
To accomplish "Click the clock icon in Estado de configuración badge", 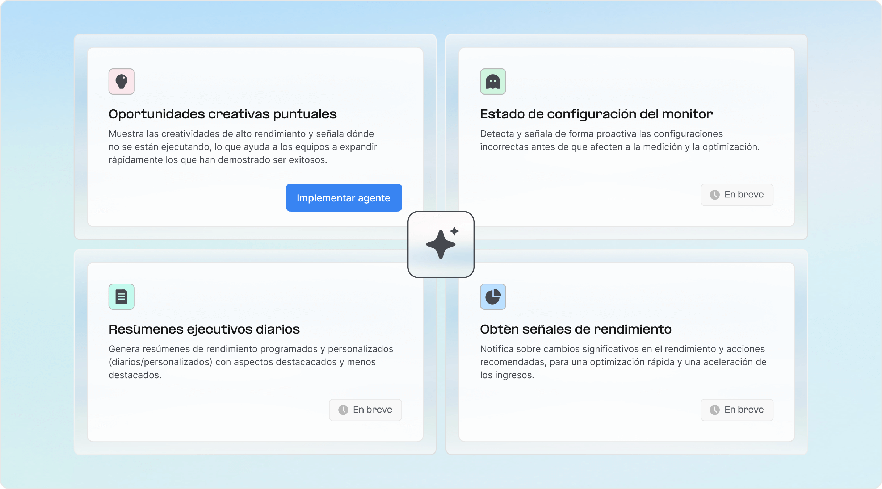I will (x=715, y=195).
